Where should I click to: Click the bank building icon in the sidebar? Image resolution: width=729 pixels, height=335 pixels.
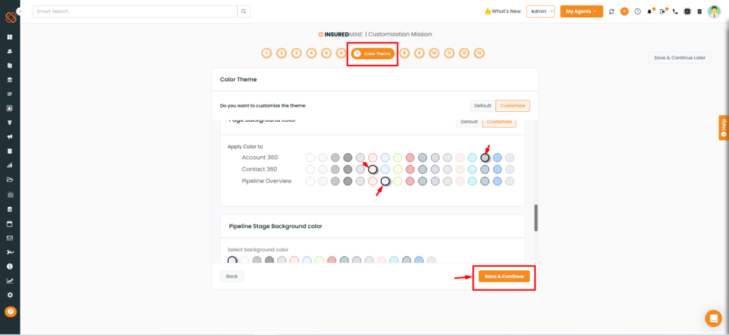pyautogui.click(x=10, y=80)
